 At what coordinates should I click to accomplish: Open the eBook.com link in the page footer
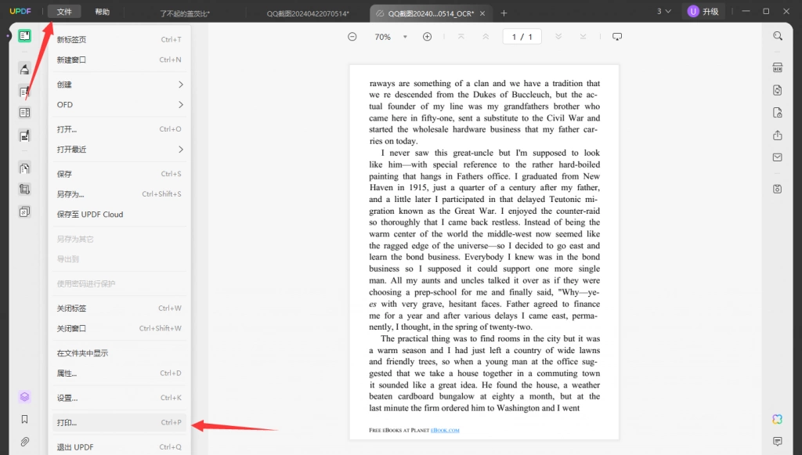coord(445,431)
